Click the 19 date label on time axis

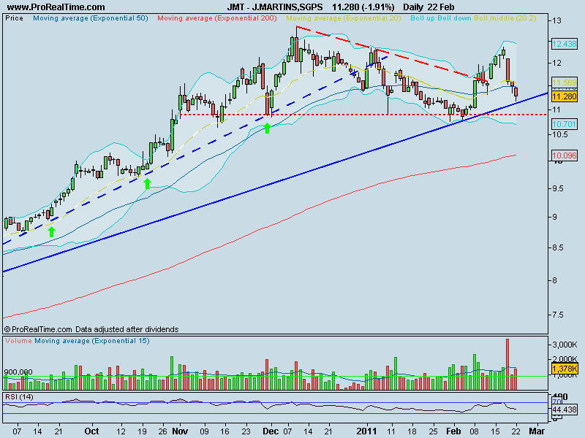coord(142,431)
